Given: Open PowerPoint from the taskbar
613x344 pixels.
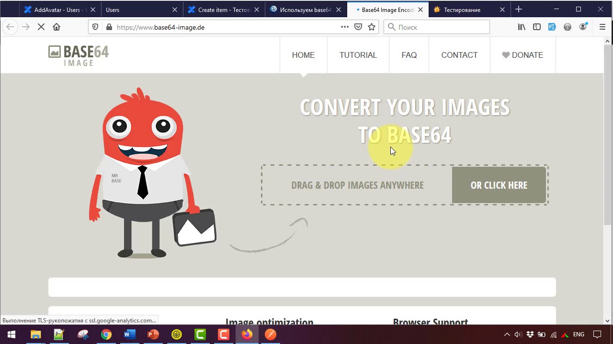Looking at the screenshot, I should point(153,334).
